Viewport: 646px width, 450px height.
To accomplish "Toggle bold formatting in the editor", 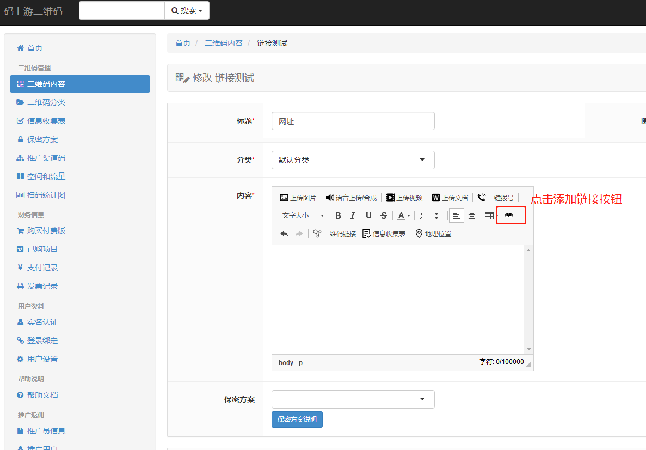I will [x=338, y=215].
